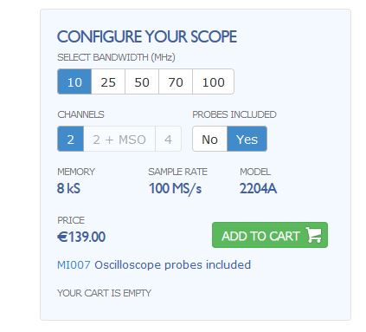Select 2 channels option

click(71, 139)
